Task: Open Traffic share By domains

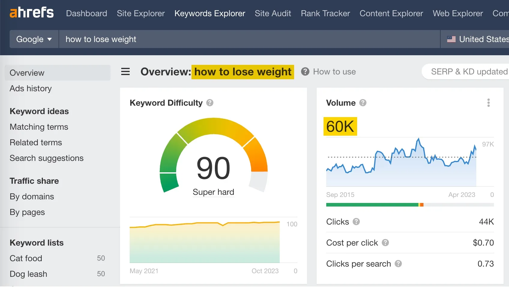Action: (x=32, y=197)
